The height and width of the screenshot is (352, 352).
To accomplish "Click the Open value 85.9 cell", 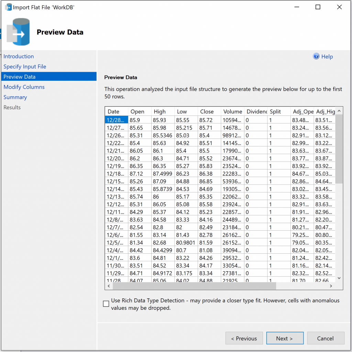I will tap(140, 120).
